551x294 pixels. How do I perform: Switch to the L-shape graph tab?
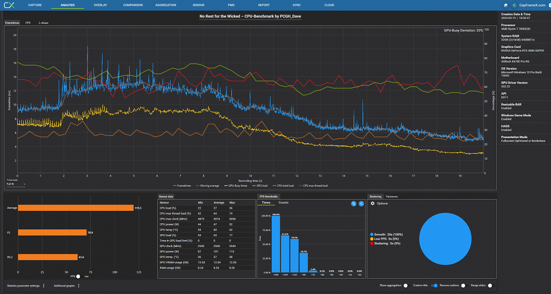44,23
